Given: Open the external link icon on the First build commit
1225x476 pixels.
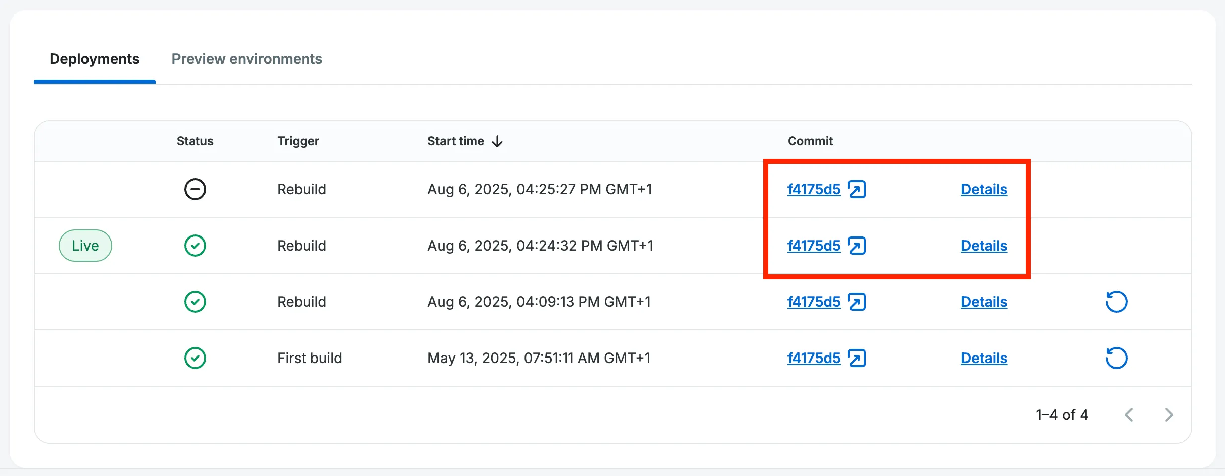Looking at the screenshot, I should point(857,358).
